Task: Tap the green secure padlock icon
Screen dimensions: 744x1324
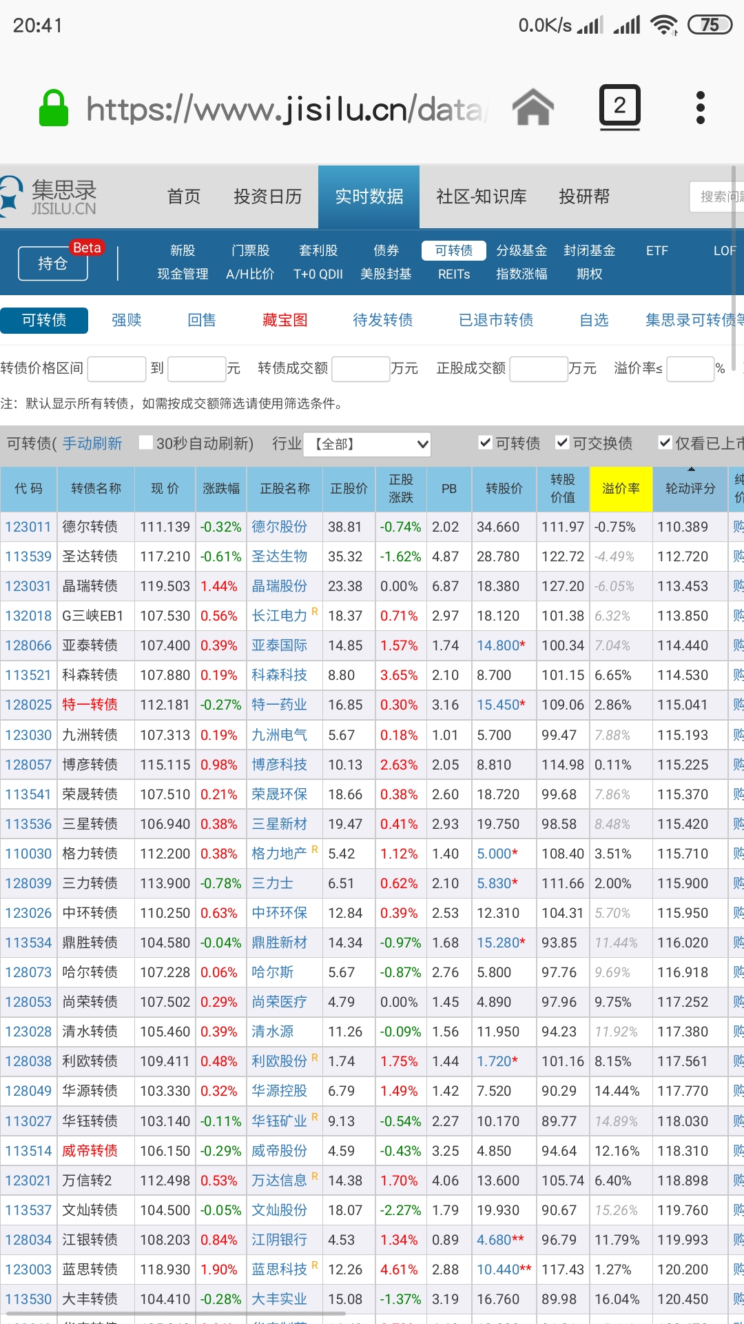Action: pos(54,108)
